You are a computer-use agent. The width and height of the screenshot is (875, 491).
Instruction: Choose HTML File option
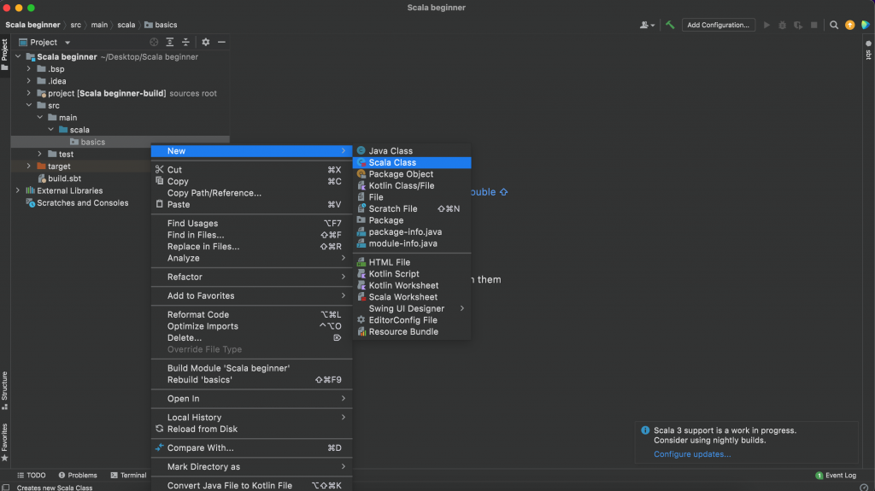click(x=412, y=262)
